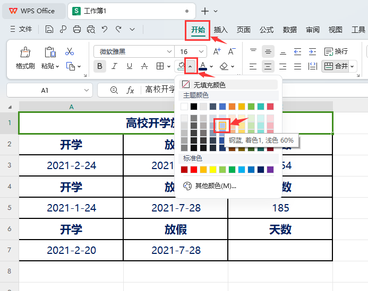Viewport: 368px width, 291px height.
Task: Increase indent icon
Action: [312, 51]
